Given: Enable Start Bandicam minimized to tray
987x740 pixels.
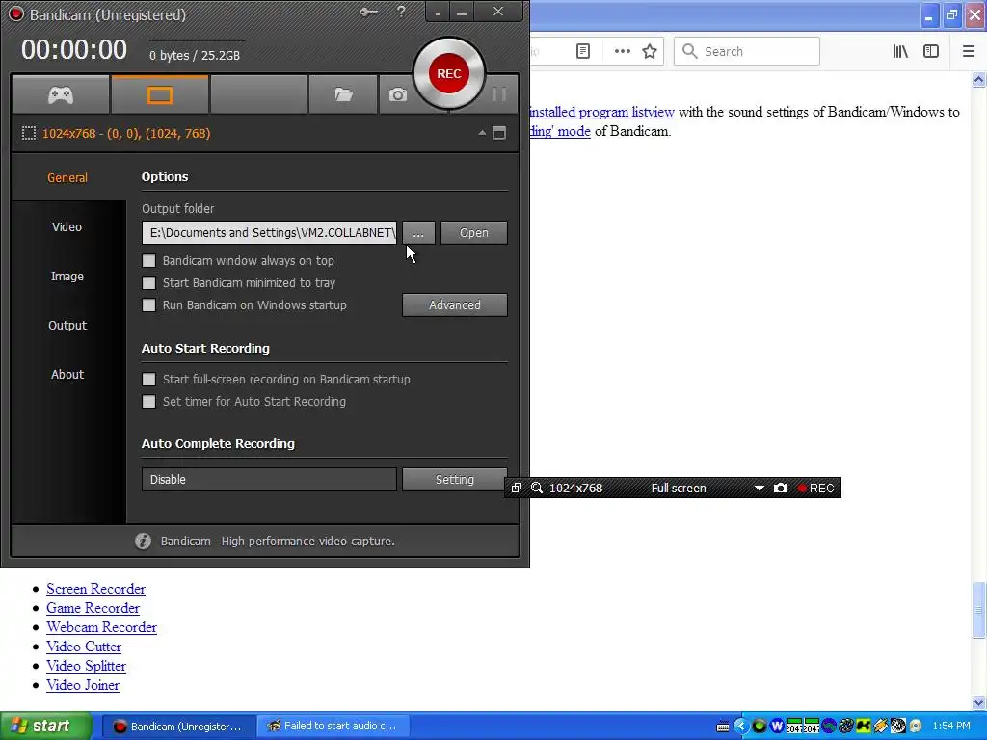Looking at the screenshot, I should coord(148,283).
